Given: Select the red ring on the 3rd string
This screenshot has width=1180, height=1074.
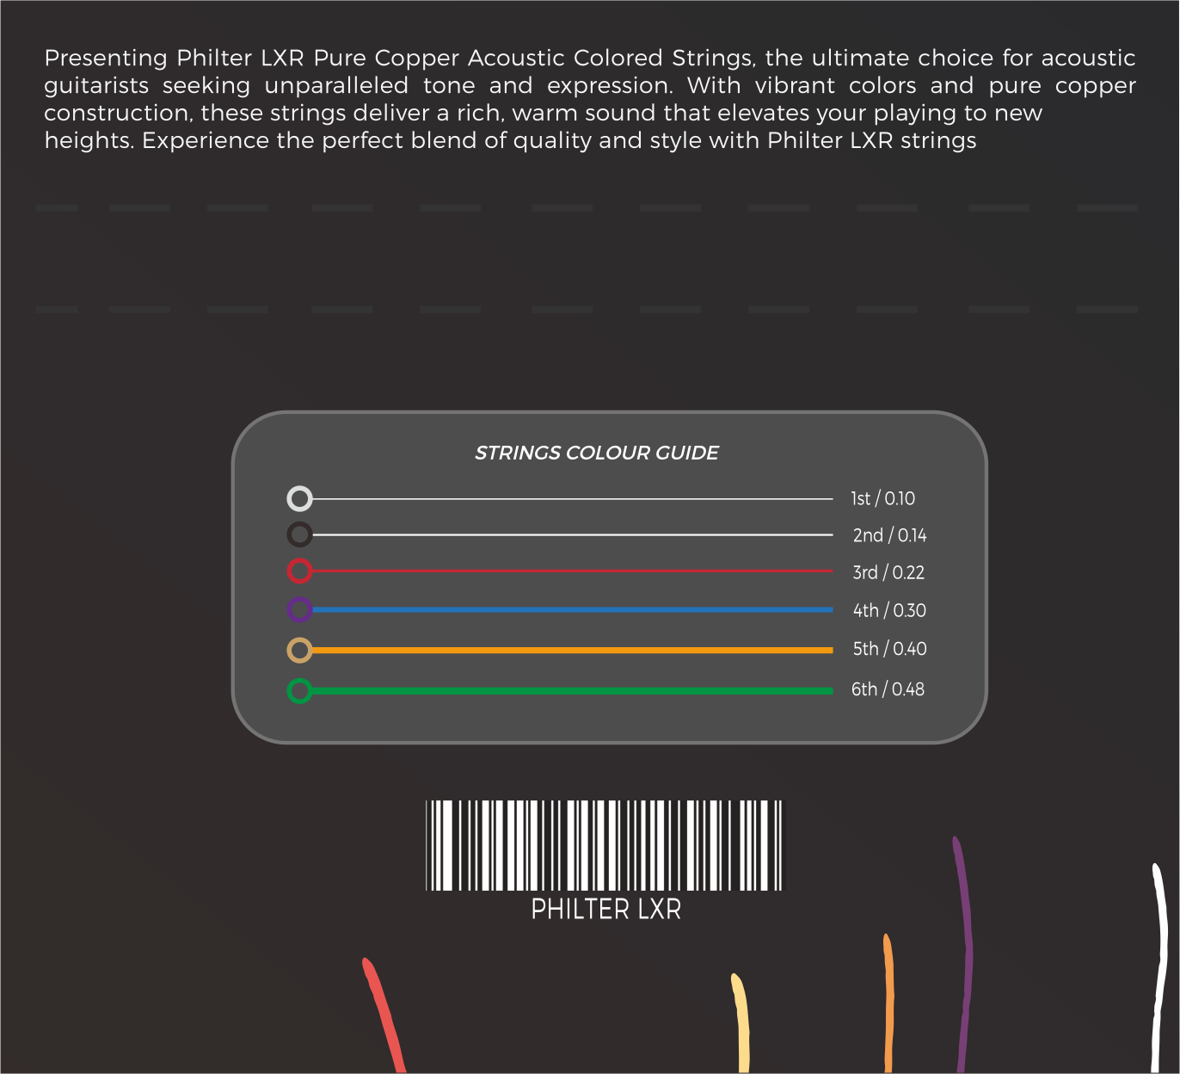Looking at the screenshot, I should pos(299,571).
